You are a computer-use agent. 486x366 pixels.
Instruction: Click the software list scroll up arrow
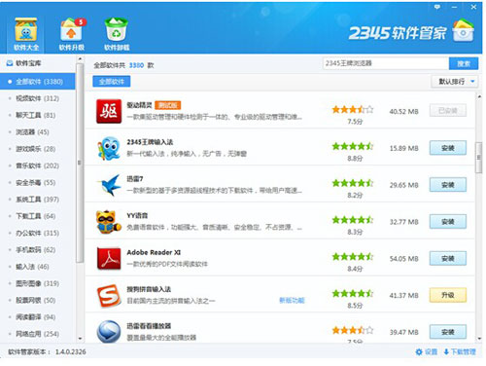tap(479, 96)
